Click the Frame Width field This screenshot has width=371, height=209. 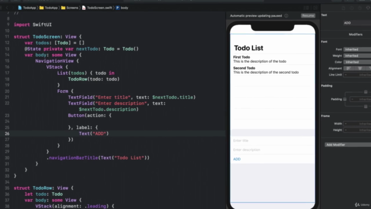point(357,124)
